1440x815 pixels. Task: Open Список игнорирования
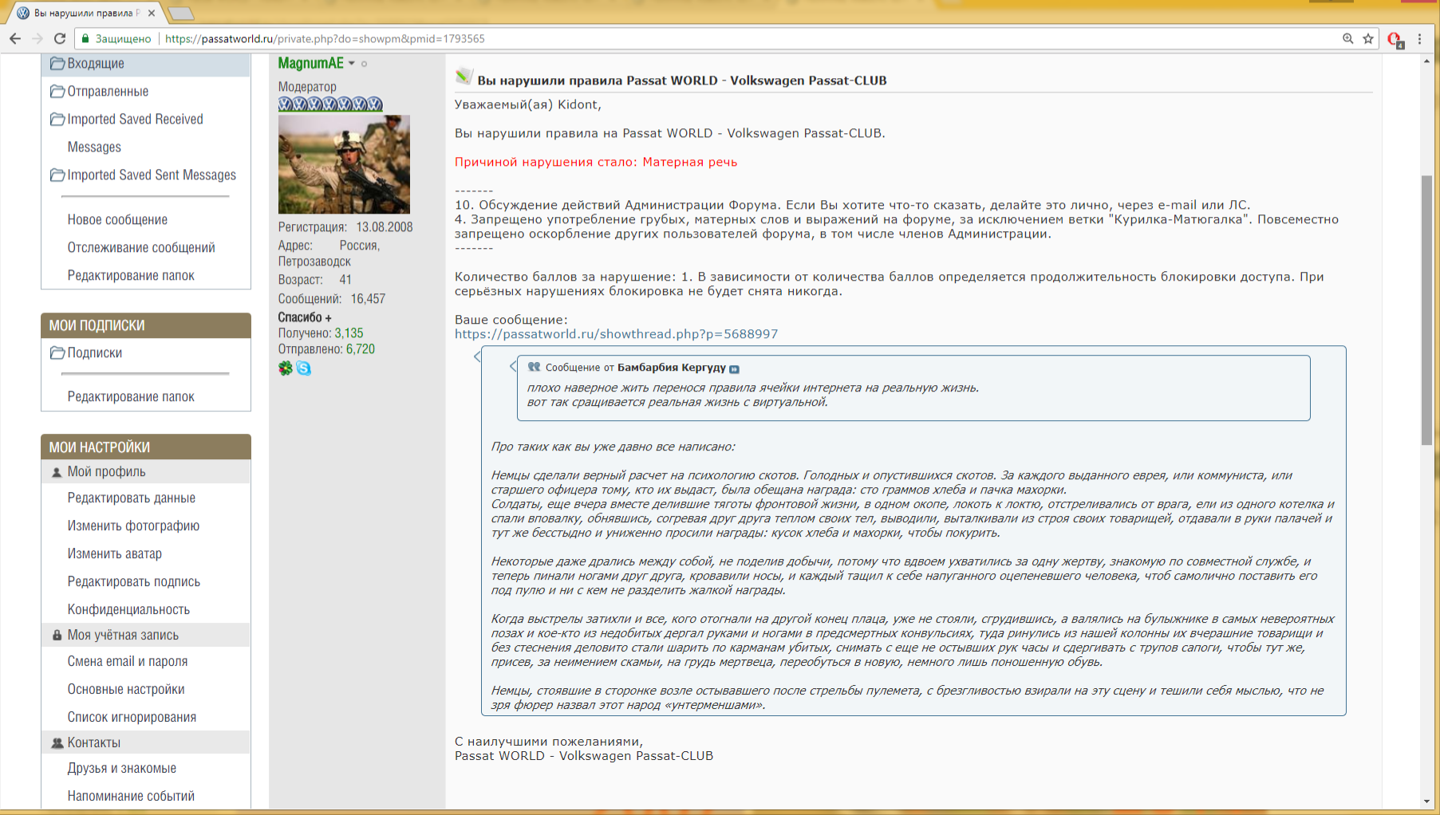(x=132, y=718)
